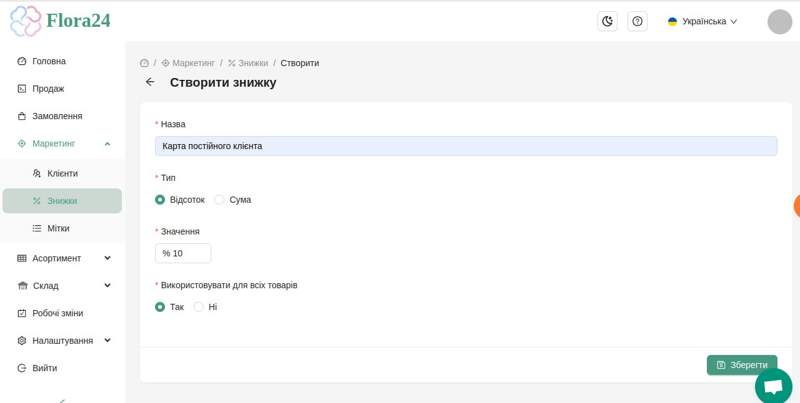
Task: Click Вийти to log out
Action: pos(62,368)
